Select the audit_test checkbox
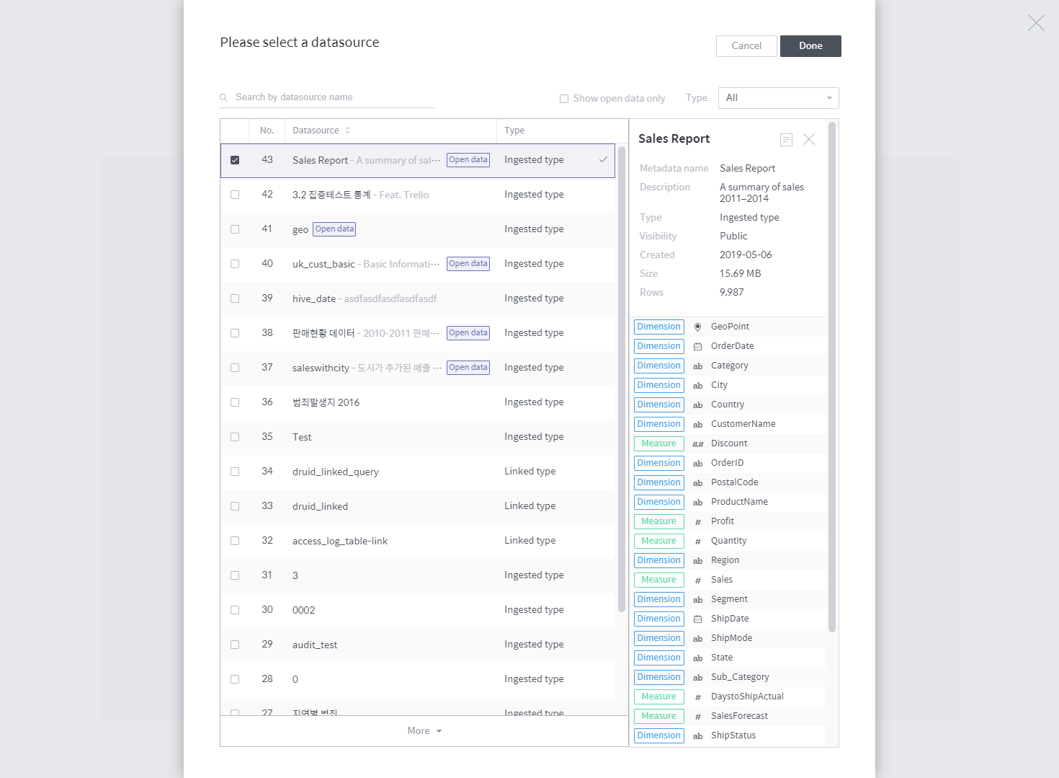This screenshot has width=1059, height=778. 235,645
